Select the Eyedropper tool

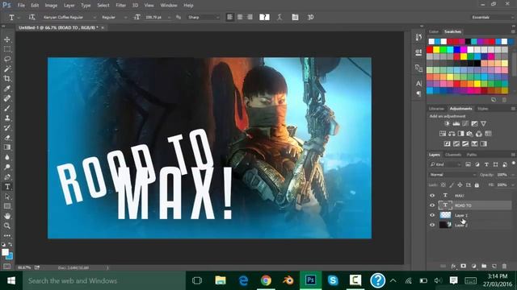(x=7, y=89)
